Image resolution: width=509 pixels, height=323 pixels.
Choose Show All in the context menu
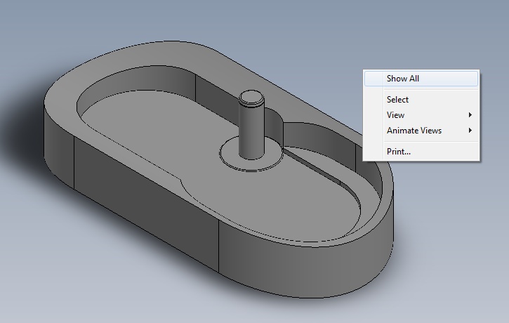click(421, 79)
